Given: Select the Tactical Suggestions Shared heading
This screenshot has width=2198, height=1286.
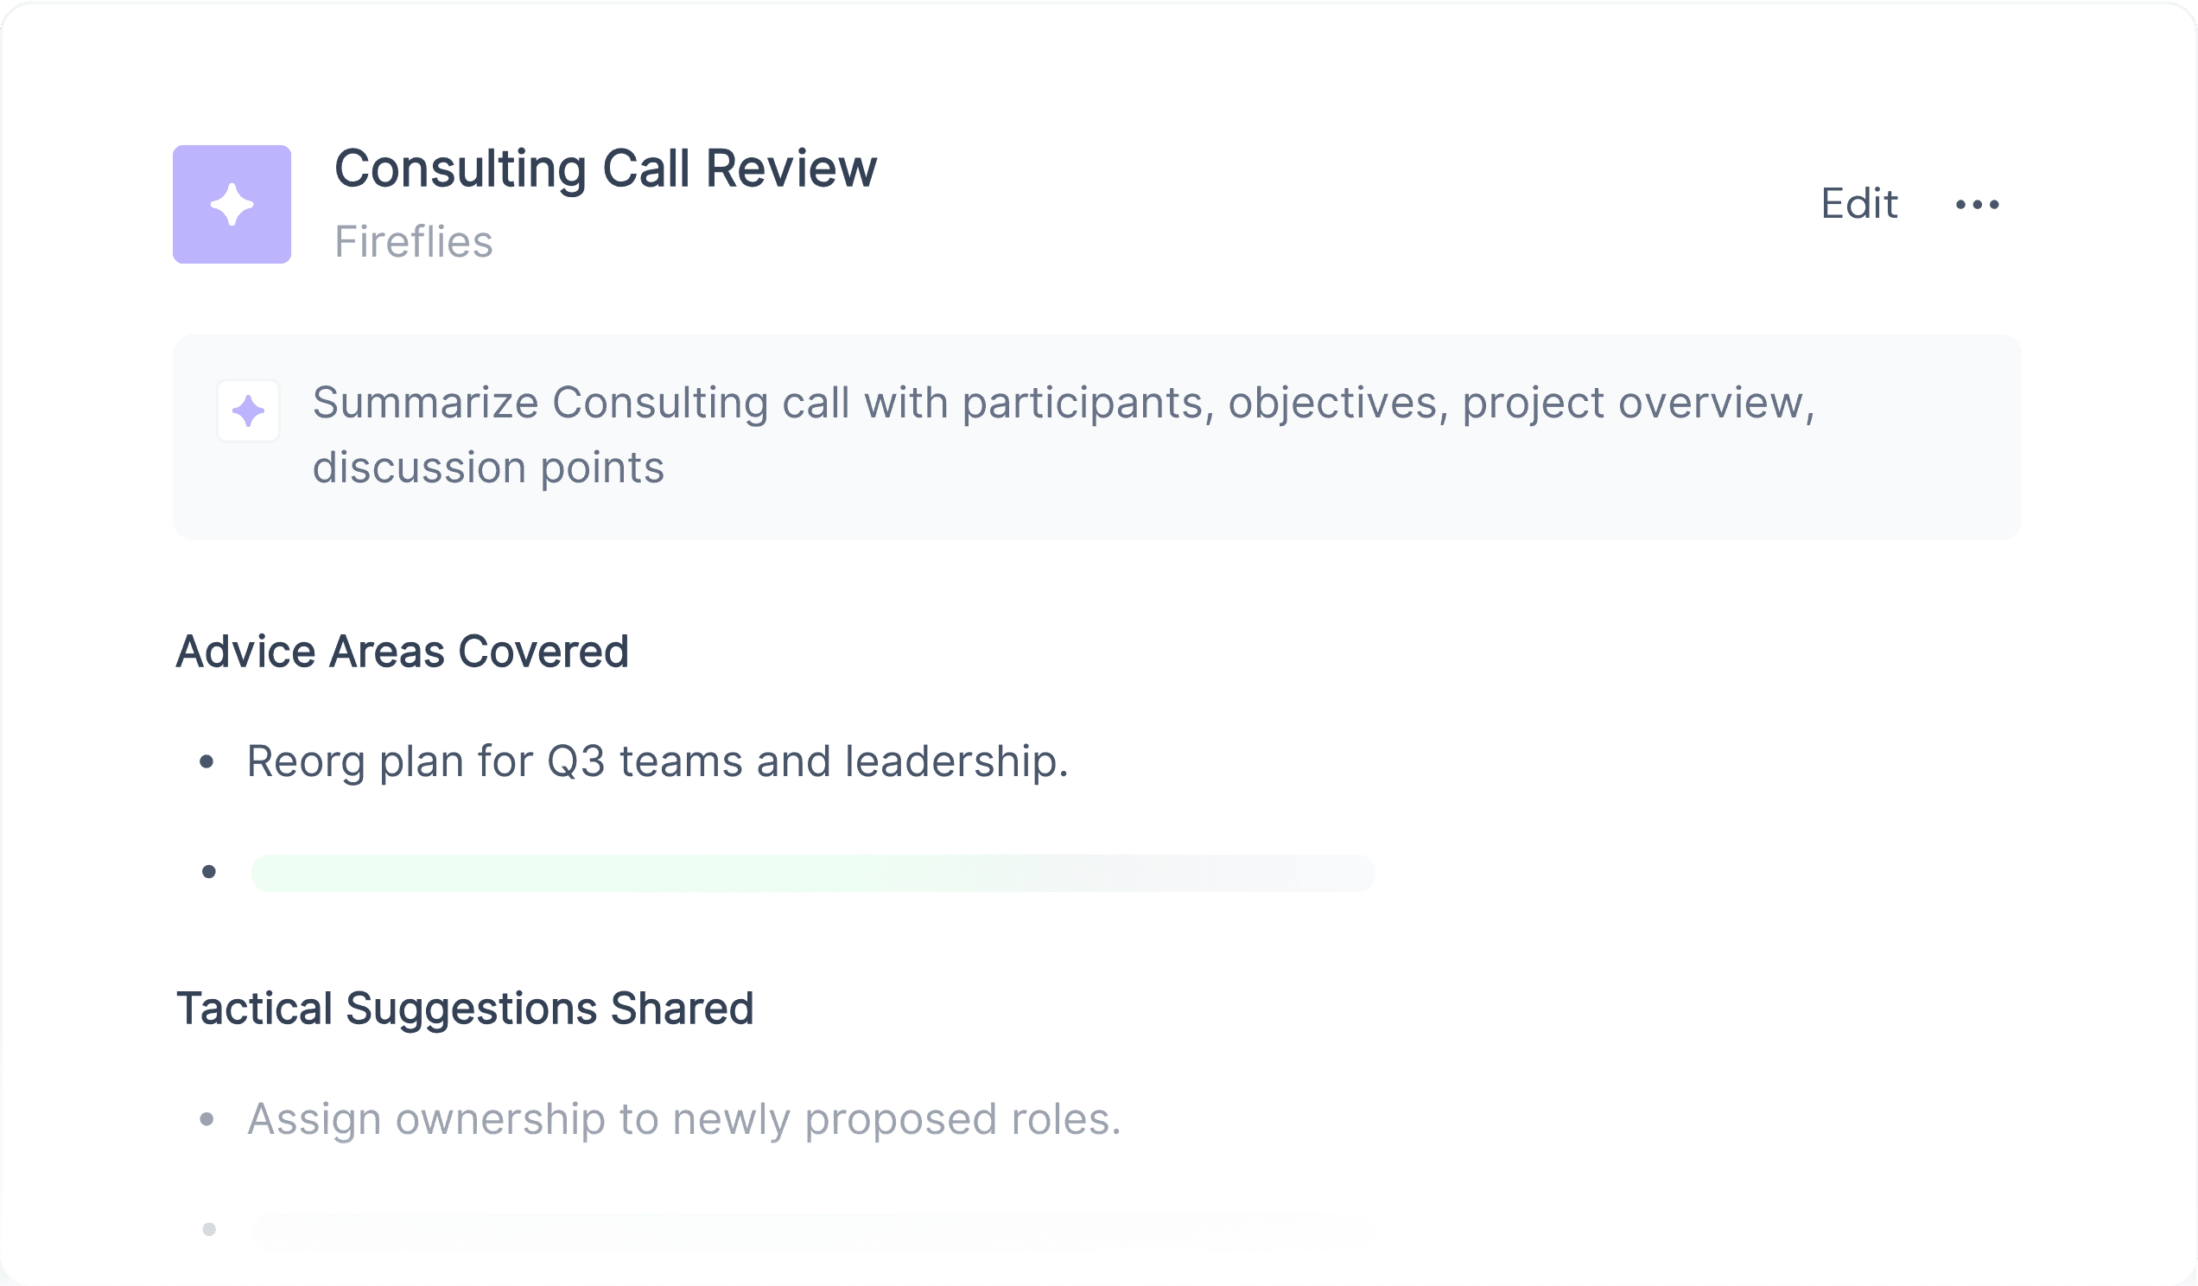Looking at the screenshot, I should coord(465,1009).
